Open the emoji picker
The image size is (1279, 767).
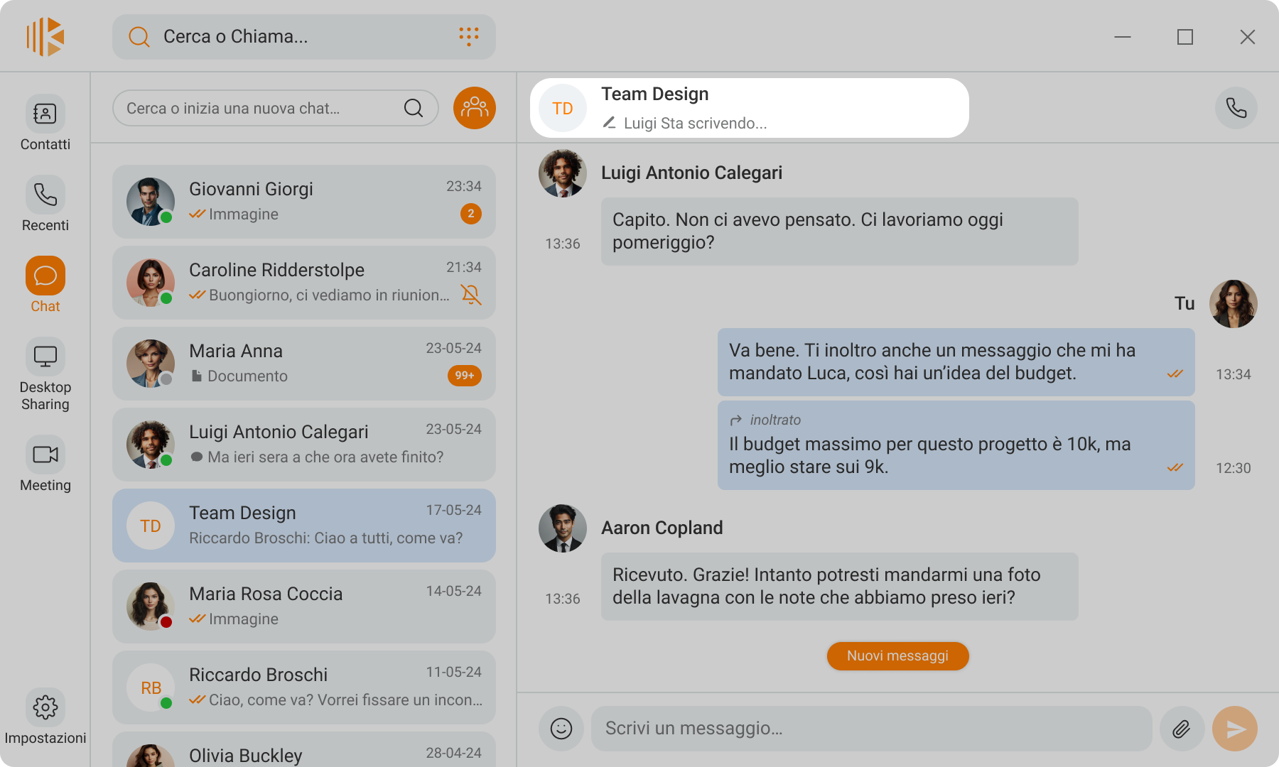(x=561, y=729)
